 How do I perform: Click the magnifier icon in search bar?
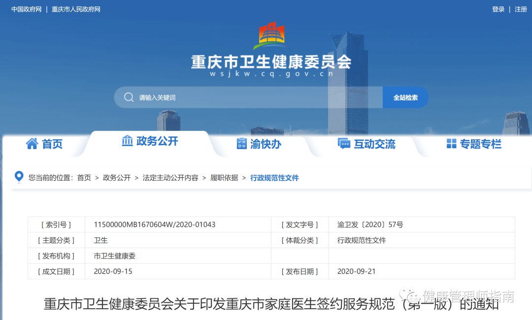click(129, 97)
